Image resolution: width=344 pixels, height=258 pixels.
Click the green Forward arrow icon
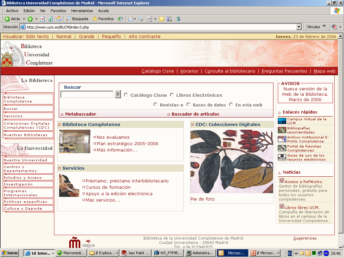pos(30,19)
